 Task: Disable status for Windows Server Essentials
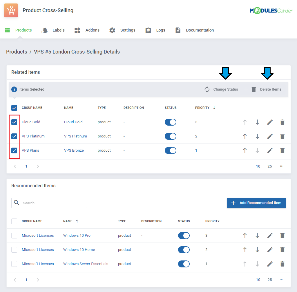click(x=184, y=264)
